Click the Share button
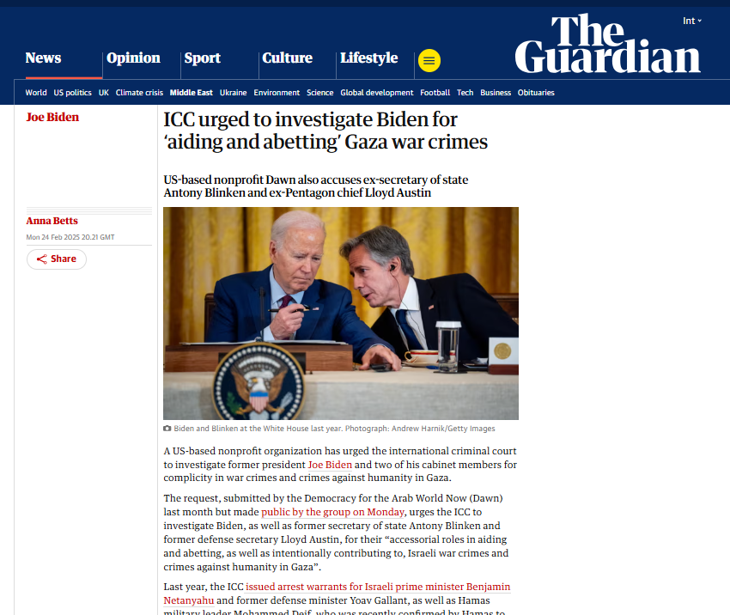This screenshot has width=730, height=615. coord(57,259)
